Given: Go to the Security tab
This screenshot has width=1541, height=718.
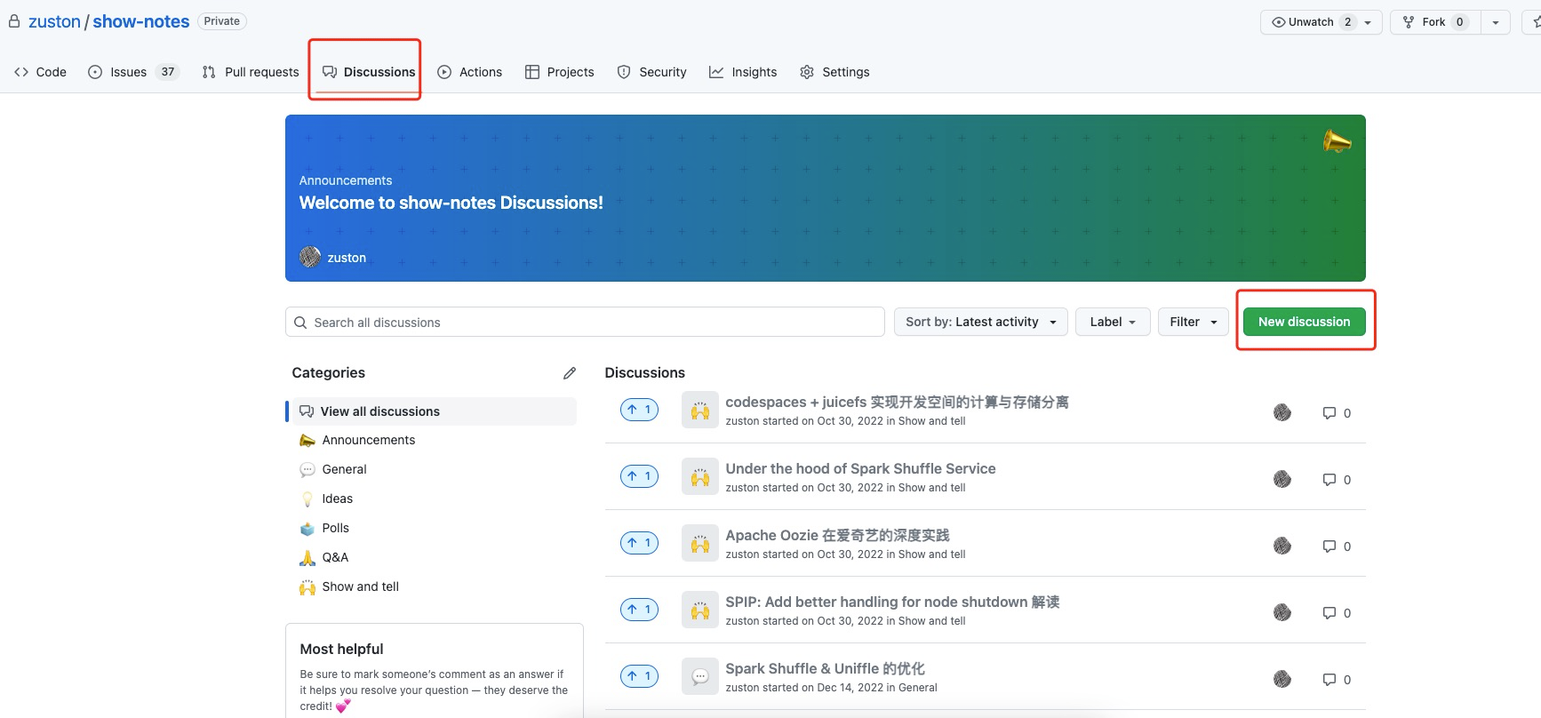Looking at the screenshot, I should coord(652,72).
